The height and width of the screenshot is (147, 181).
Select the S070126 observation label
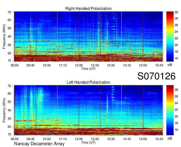coord(157,76)
